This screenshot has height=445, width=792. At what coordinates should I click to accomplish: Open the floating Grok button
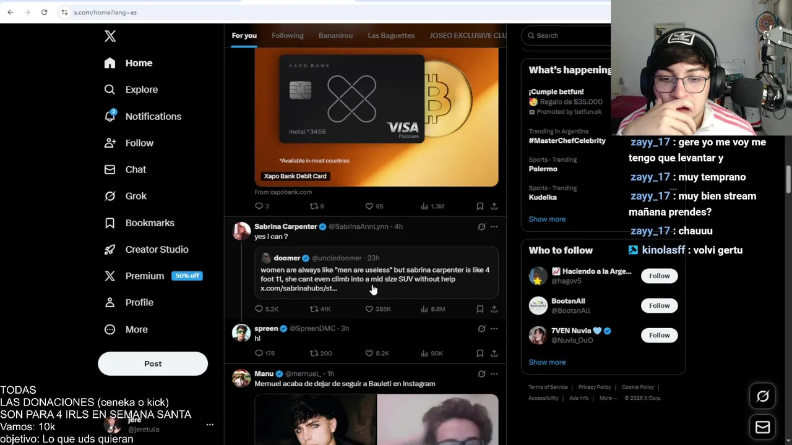click(x=763, y=396)
